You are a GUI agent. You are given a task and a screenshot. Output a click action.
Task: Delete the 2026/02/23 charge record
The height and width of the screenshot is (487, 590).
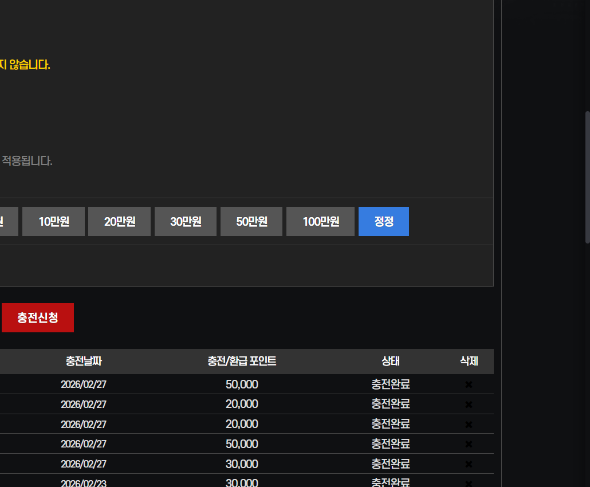[x=469, y=483]
